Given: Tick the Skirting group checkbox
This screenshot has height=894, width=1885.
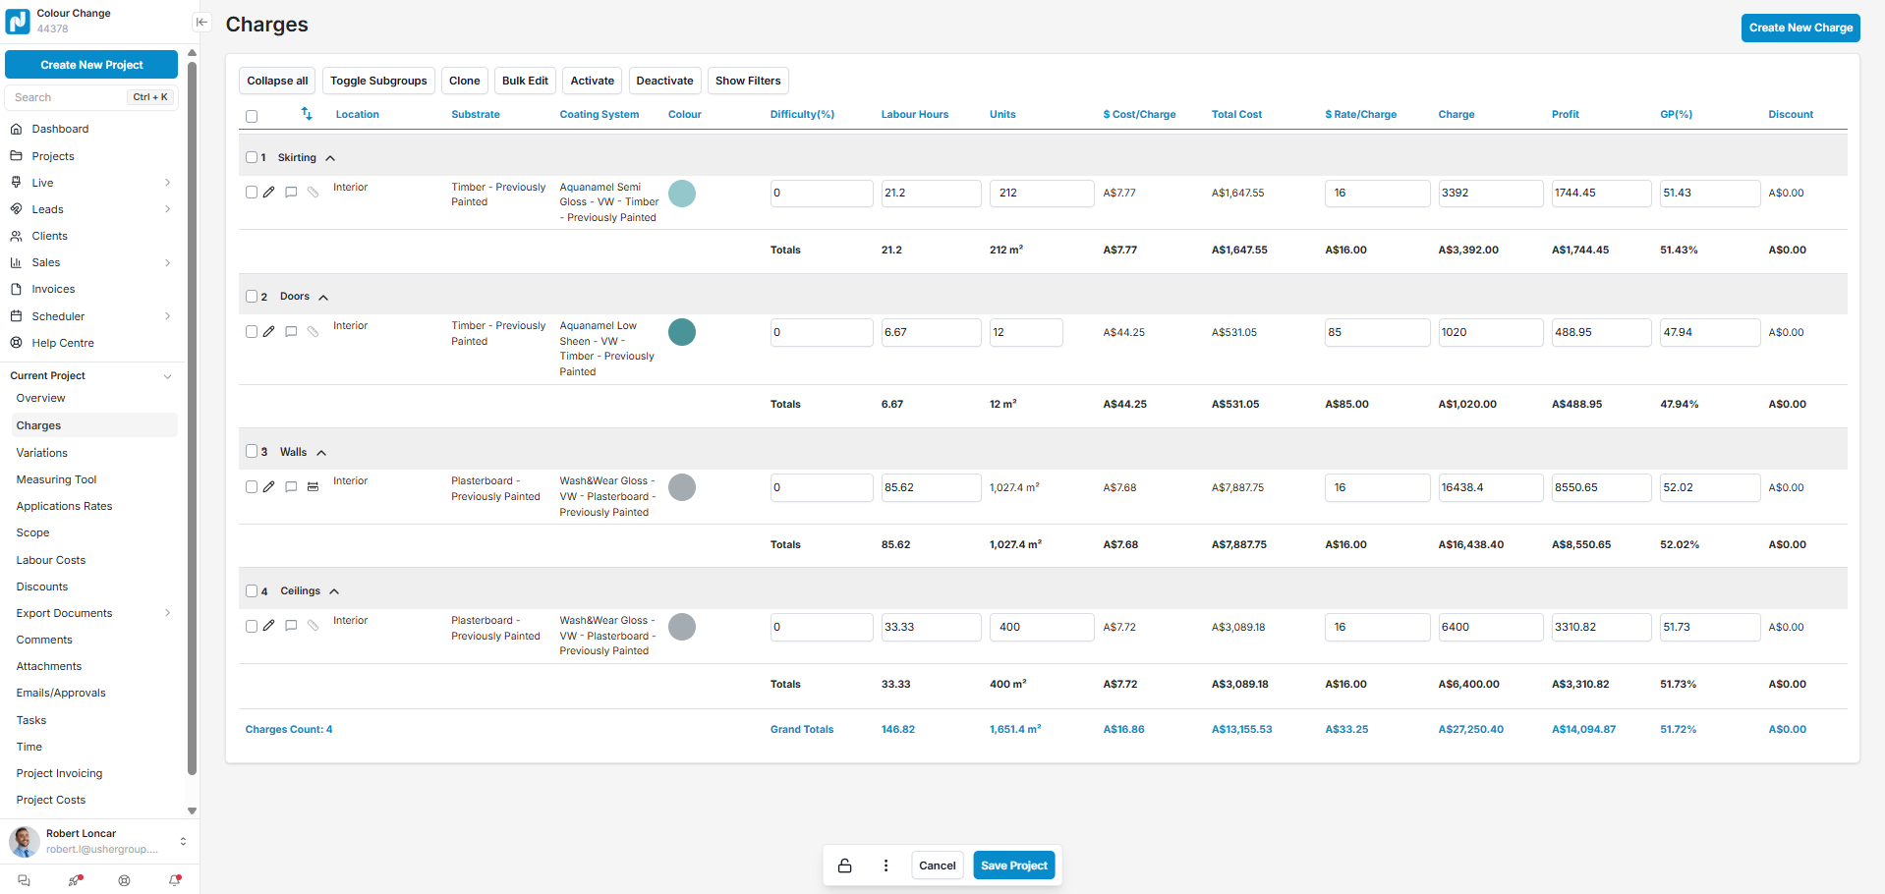Looking at the screenshot, I should point(252,157).
